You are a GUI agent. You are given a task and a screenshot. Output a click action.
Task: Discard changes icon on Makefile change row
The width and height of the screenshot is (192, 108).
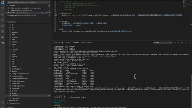click(45, 13)
